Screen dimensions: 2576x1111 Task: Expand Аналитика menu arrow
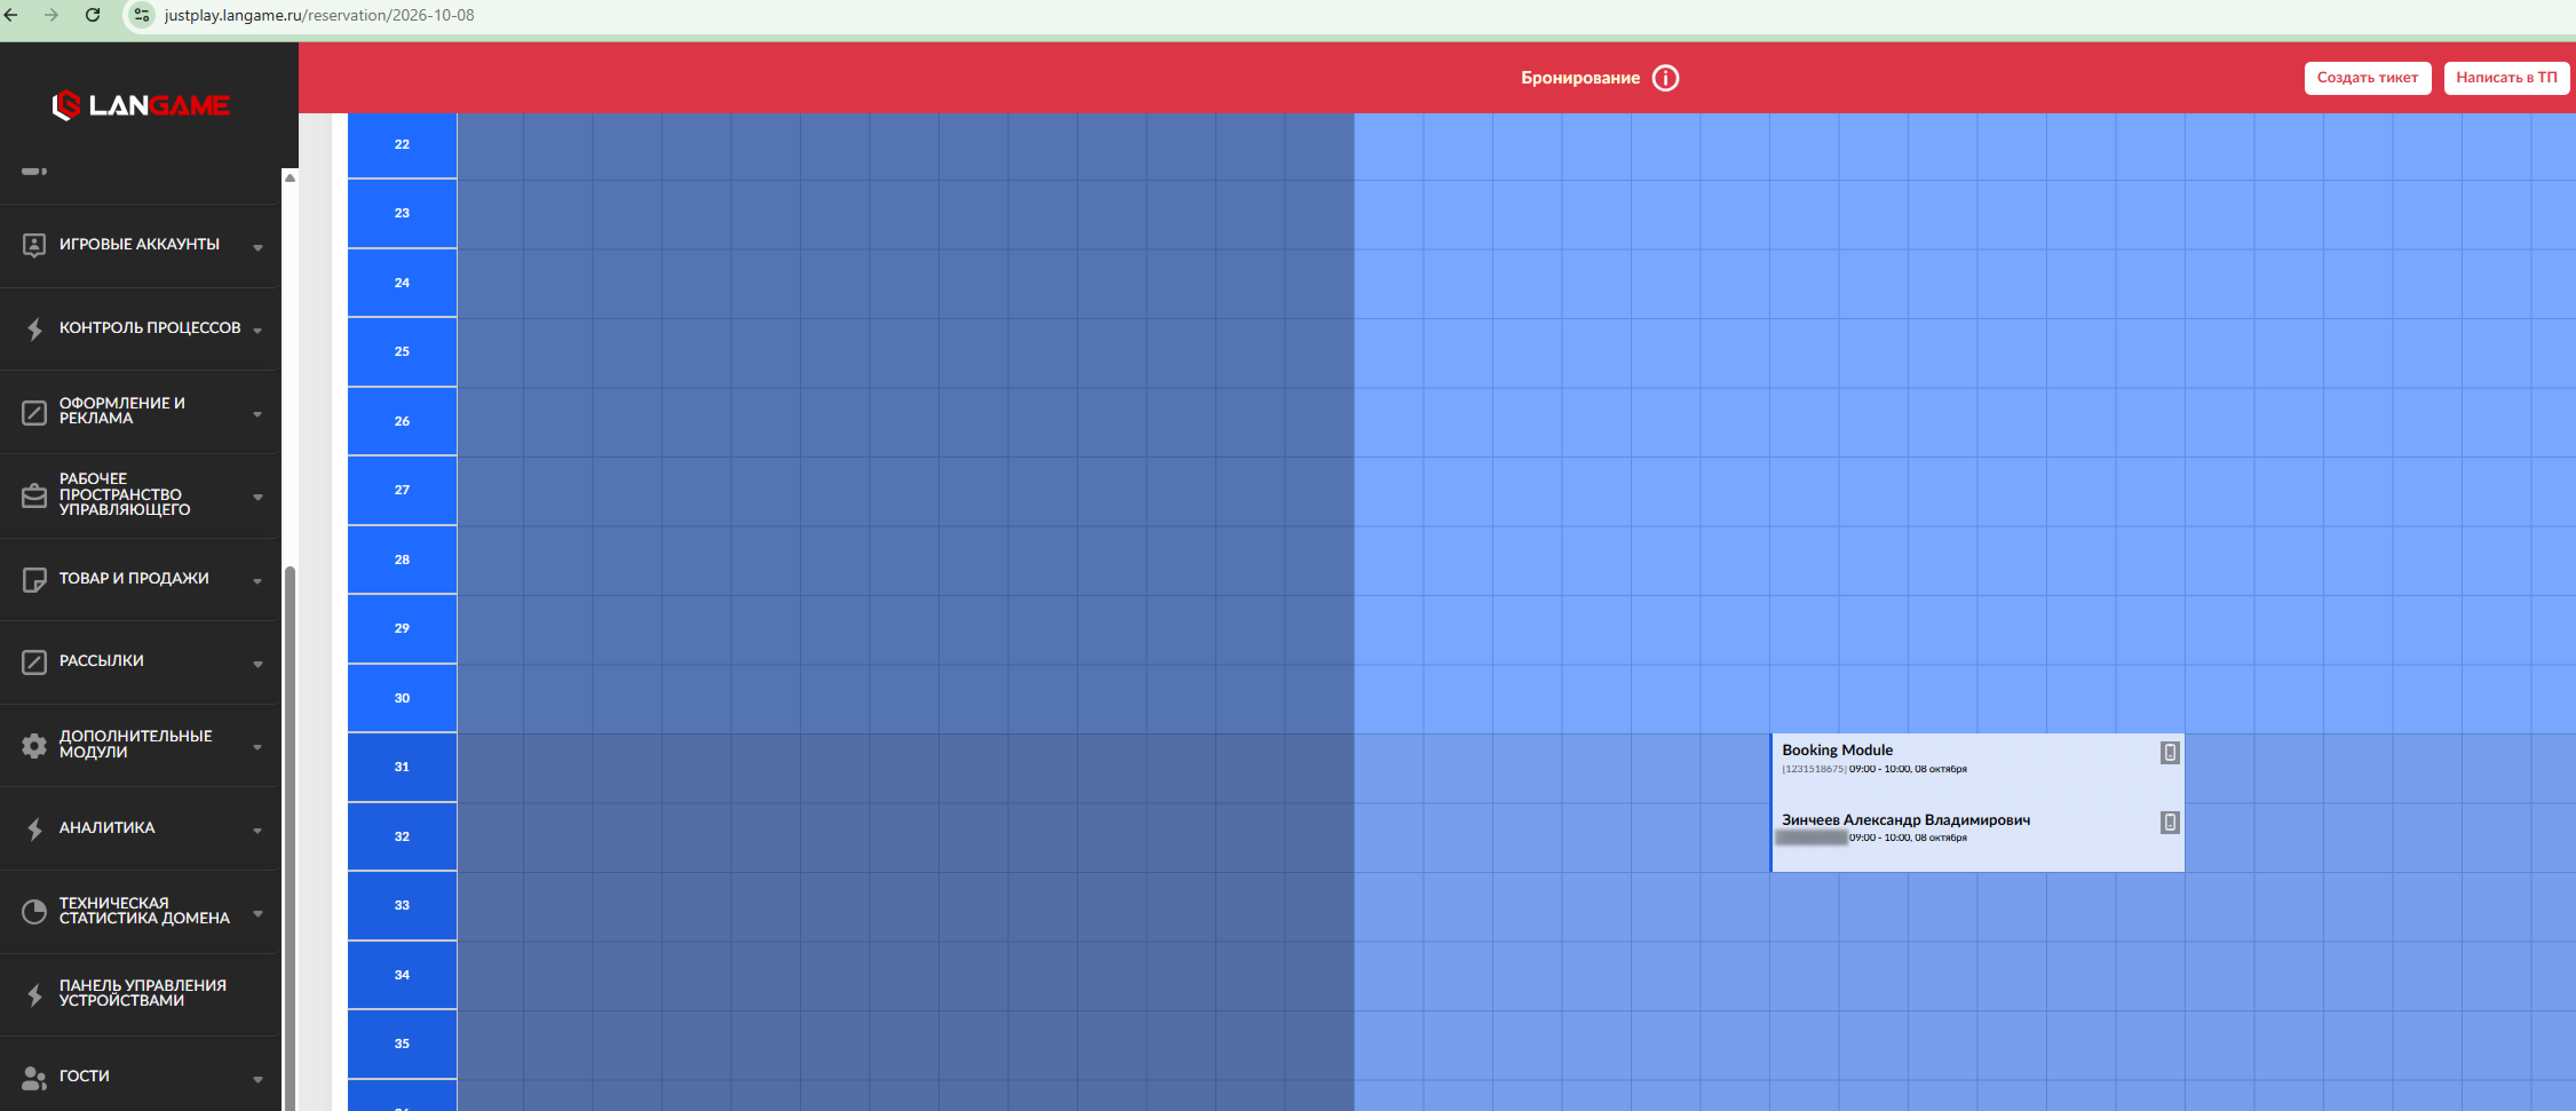258,830
